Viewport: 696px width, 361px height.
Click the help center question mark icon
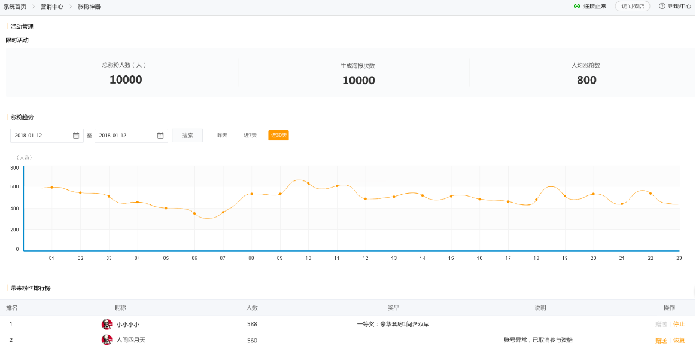tap(662, 7)
